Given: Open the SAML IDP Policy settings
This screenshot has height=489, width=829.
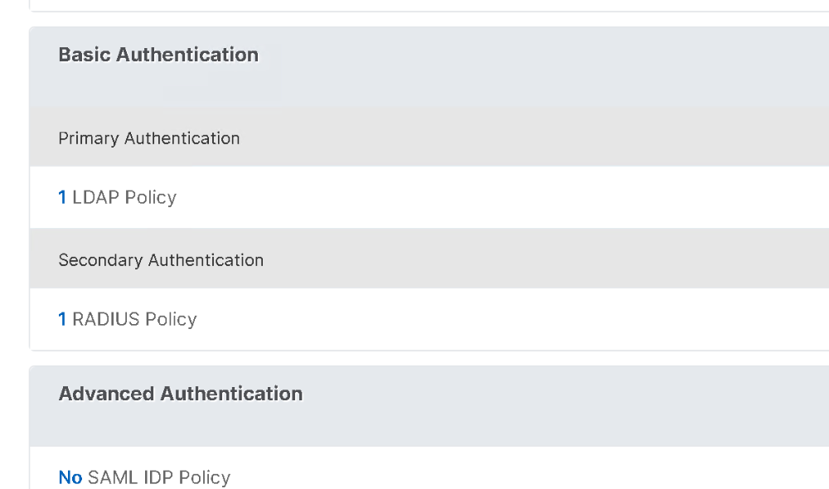Looking at the screenshot, I should (159, 477).
